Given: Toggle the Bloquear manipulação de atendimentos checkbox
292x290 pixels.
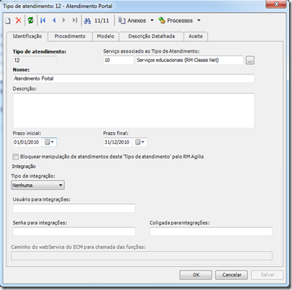Looking at the screenshot, I should (16, 157).
